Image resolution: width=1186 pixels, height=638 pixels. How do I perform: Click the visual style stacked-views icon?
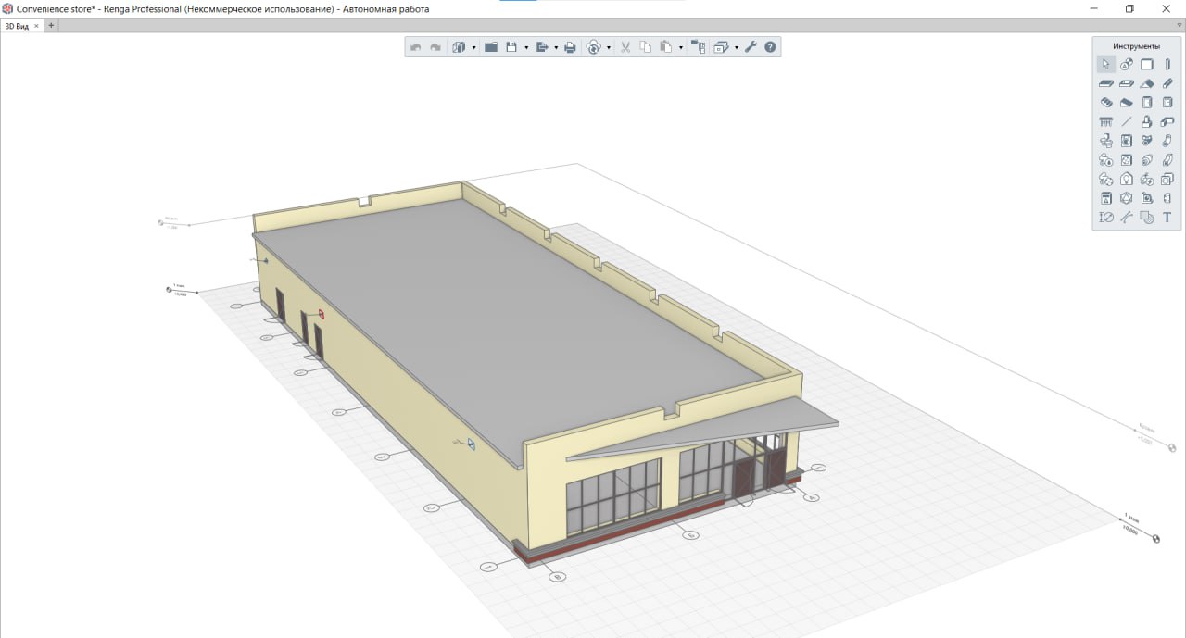click(722, 47)
